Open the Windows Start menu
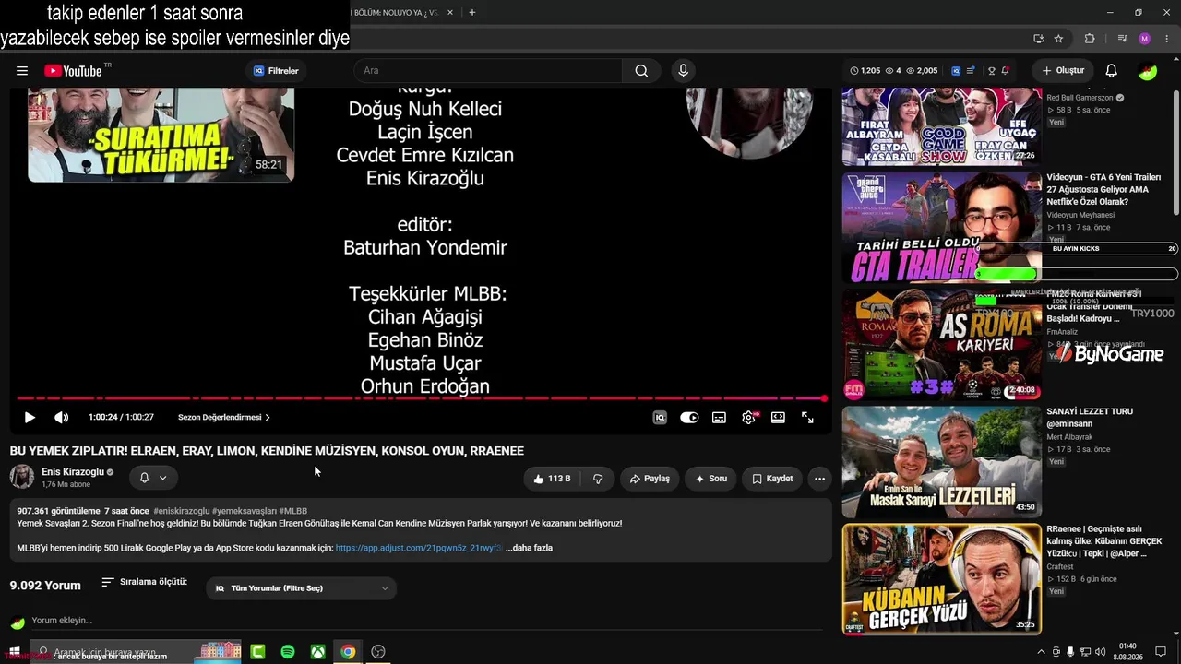Viewport: 1181px width, 664px height. 14,652
